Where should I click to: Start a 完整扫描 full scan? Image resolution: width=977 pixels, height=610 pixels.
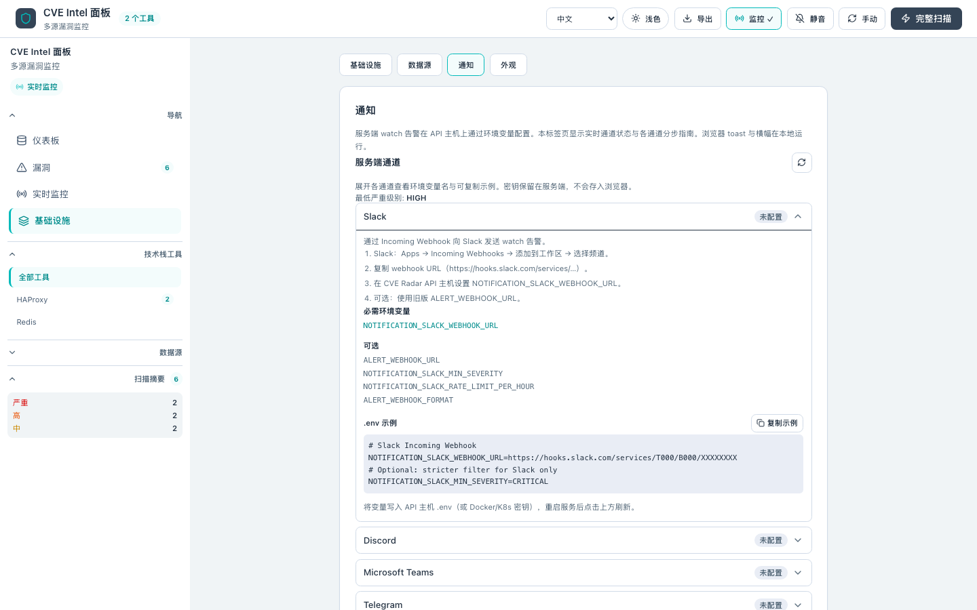point(926,19)
